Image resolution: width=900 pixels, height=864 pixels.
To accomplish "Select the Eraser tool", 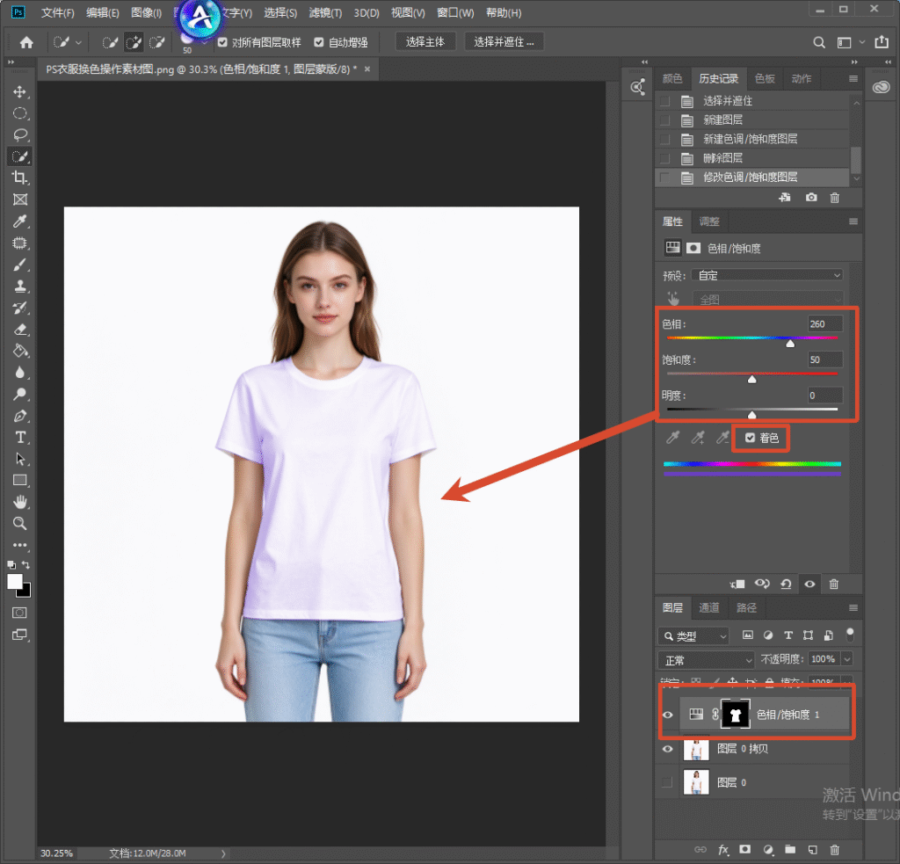I will 20,330.
